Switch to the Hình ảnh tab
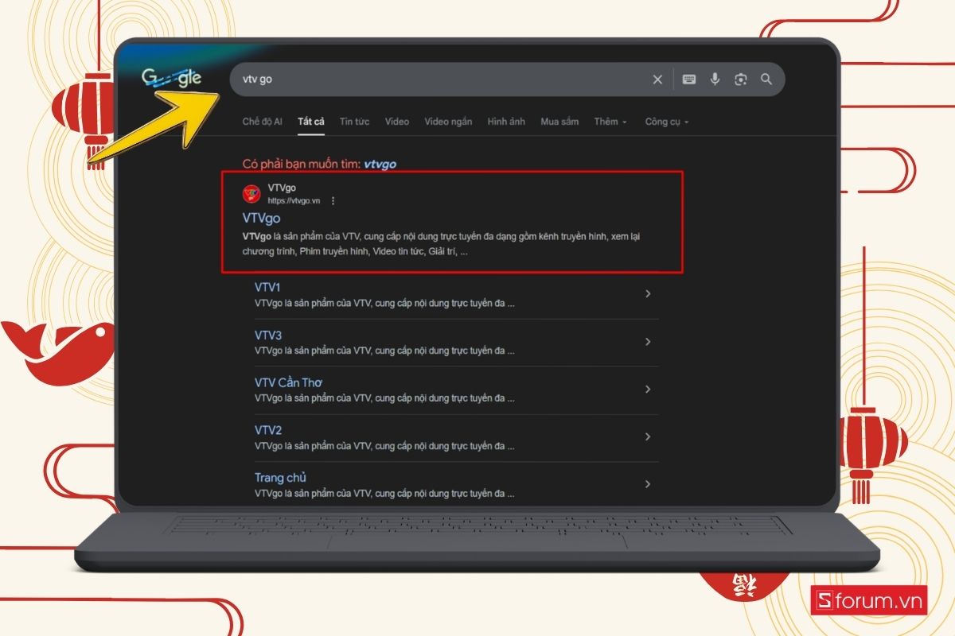The height and width of the screenshot is (636, 955). pos(506,121)
